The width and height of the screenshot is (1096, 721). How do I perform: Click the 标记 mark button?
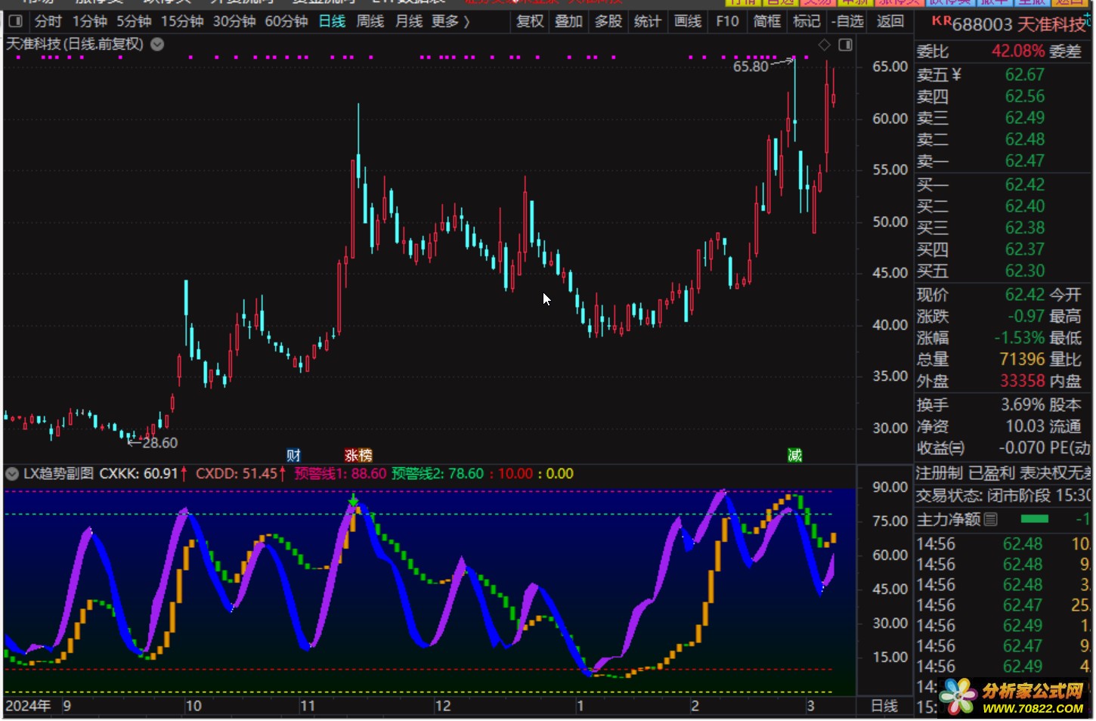(x=807, y=21)
